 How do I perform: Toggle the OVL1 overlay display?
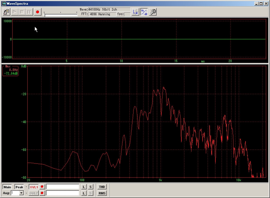(34, 187)
